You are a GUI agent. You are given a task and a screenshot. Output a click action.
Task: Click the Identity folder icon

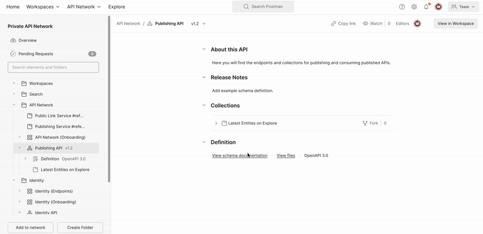pyautogui.click(x=24, y=180)
